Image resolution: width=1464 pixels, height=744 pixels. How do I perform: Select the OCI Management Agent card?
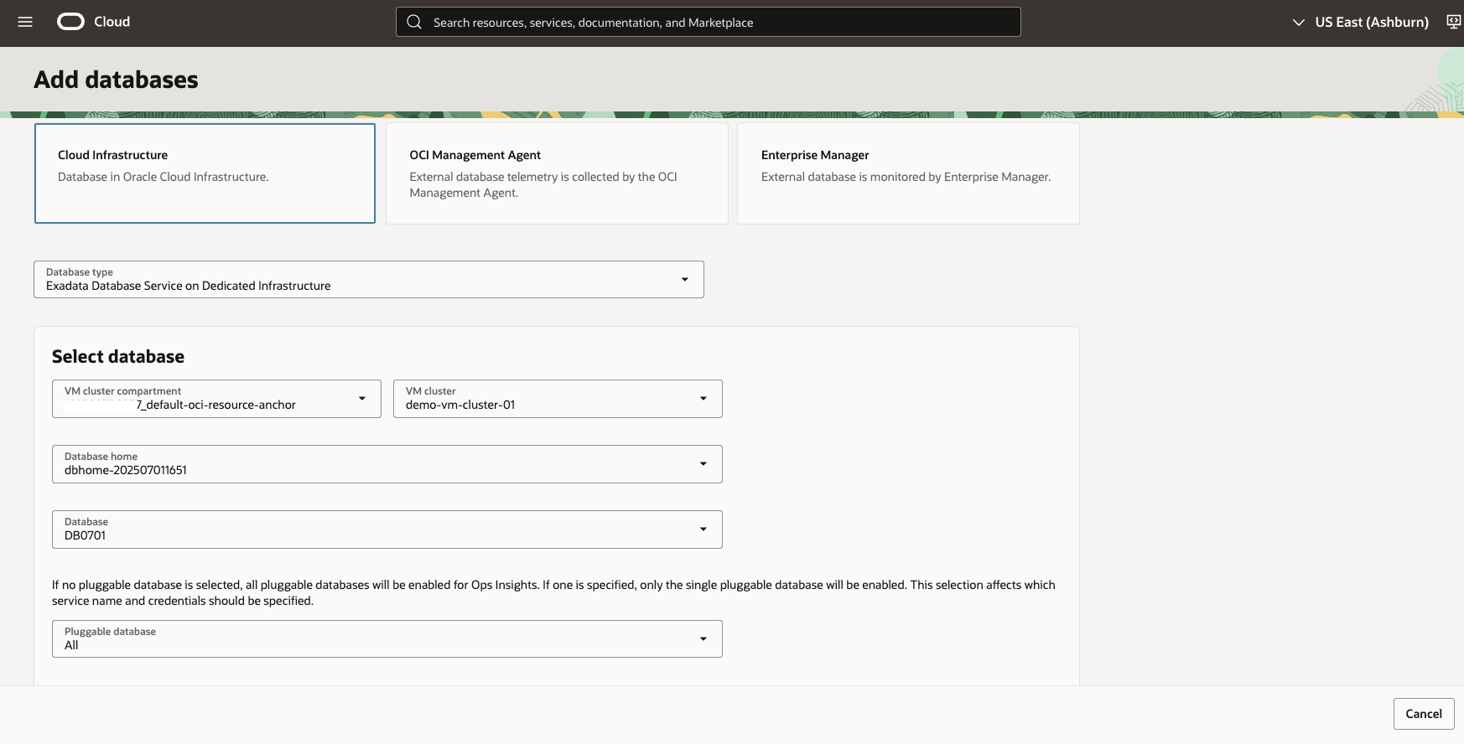(x=557, y=173)
